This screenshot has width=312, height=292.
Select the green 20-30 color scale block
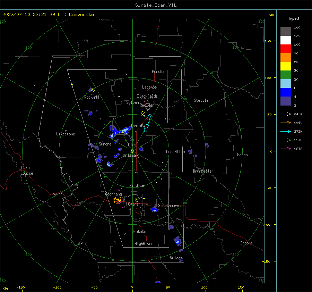point(286,75)
